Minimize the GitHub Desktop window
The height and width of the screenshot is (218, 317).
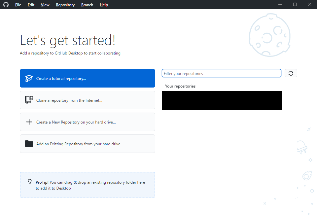click(x=280, y=4)
